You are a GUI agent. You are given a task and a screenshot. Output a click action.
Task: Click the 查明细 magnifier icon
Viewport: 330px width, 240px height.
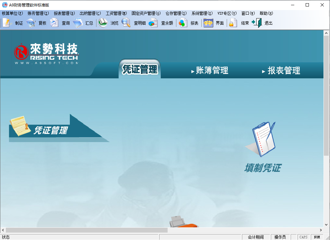point(126,23)
